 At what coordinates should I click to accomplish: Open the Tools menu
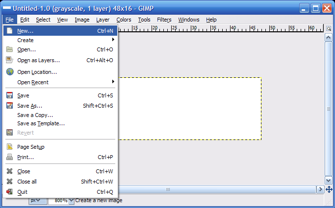coord(144,20)
